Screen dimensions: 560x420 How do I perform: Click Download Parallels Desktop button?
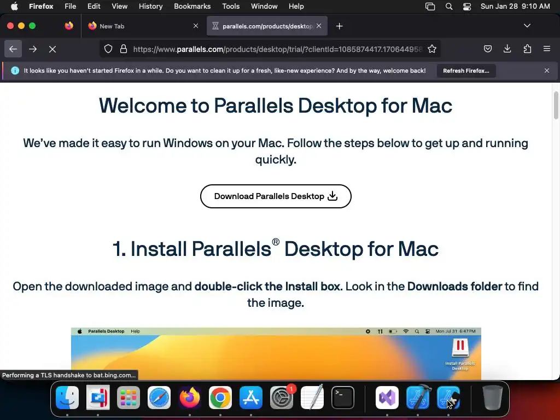(x=276, y=196)
